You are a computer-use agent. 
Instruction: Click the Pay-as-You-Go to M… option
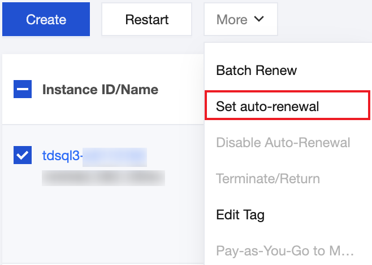click(285, 250)
